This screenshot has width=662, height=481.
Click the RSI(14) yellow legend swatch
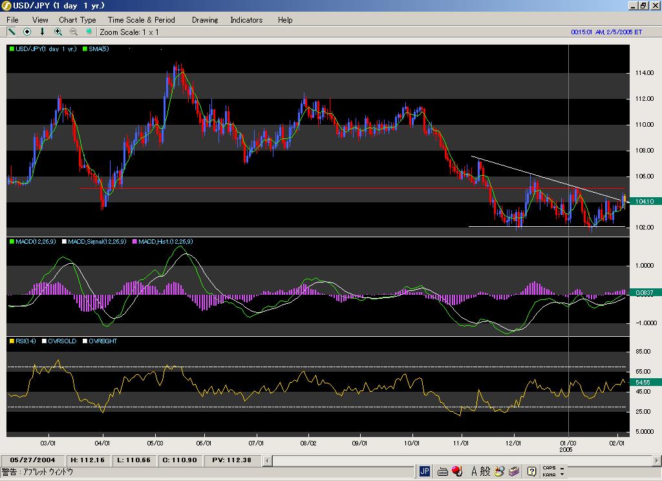coord(12,341)
